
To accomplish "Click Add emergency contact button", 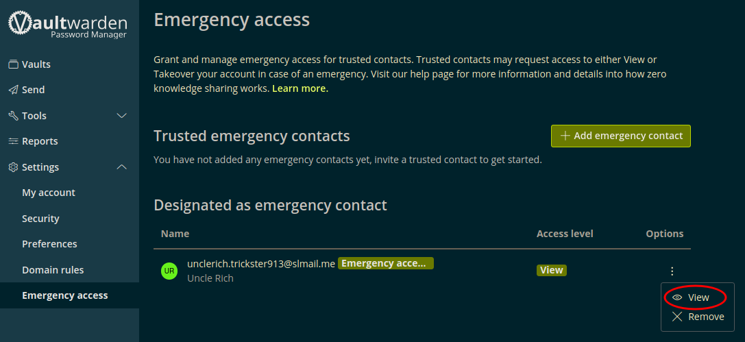I will (x=620, y=136).
